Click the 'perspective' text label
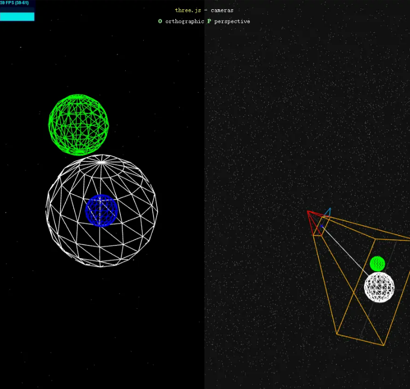The image size is (410, 389). point(232,22)
